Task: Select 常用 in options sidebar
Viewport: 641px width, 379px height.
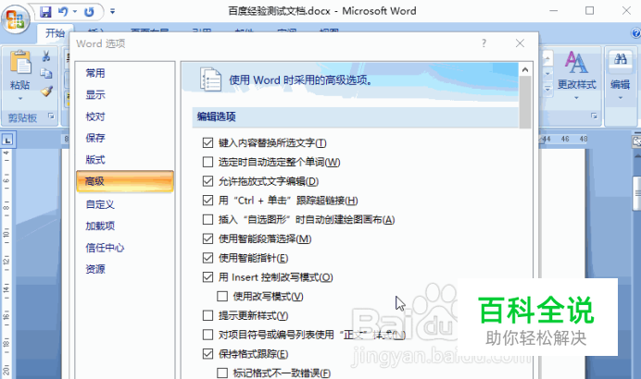Action: point(95,73)
